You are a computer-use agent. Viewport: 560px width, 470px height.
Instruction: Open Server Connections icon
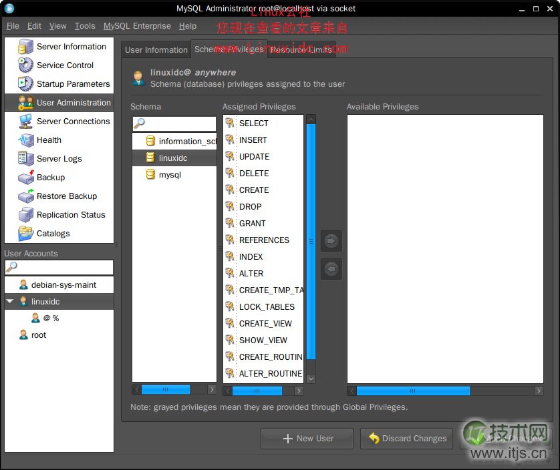[25, 122]
